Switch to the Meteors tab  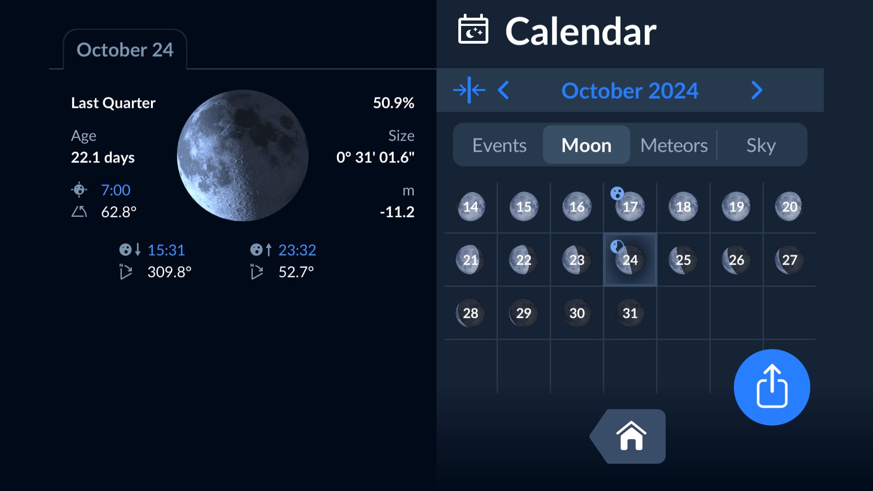click(674, 145)
